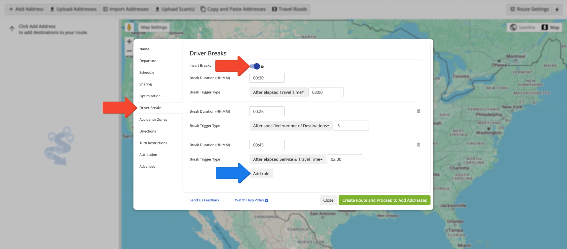The height and width of the screenshot is (249, 567).
Task: Delete the 00:25 break rule via trash icon
Action: [418, 111]
